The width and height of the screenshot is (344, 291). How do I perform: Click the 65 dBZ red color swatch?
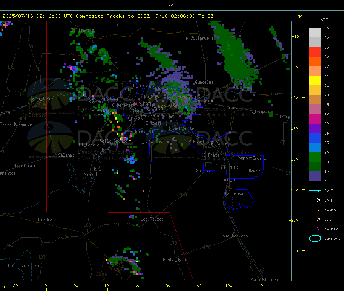click(315, 52)
